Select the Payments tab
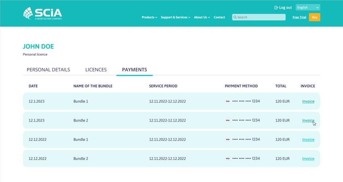343x182 pixels. pyautogui.click(x=134, y=69)
